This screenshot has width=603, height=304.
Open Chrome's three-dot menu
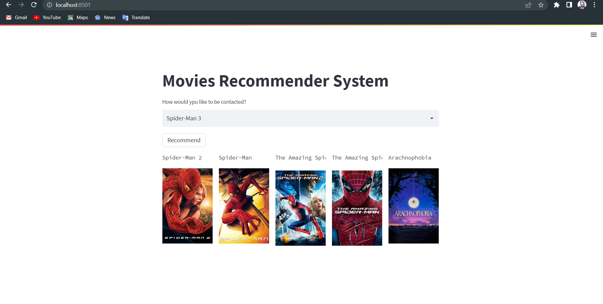[594, 5]
